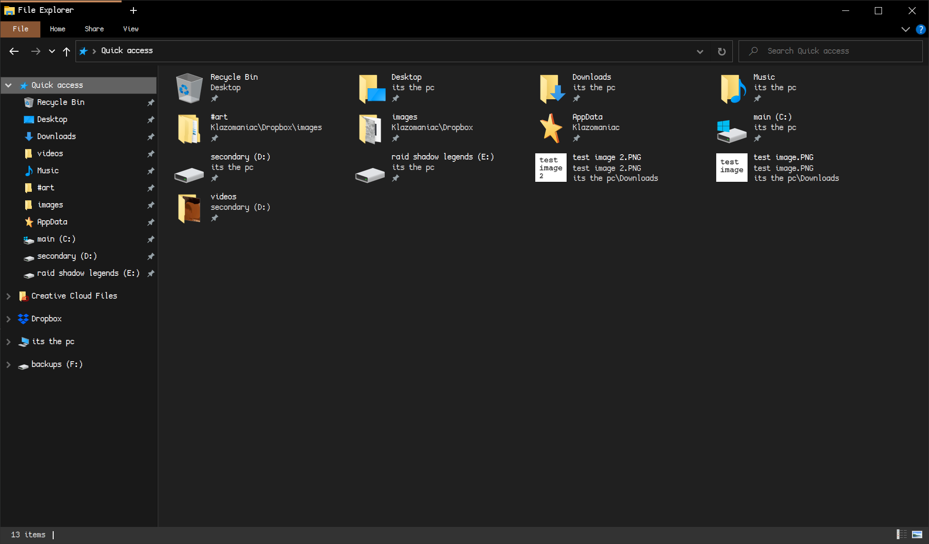
Task: Refresh the Quick access view
Action: click(721, 51)
